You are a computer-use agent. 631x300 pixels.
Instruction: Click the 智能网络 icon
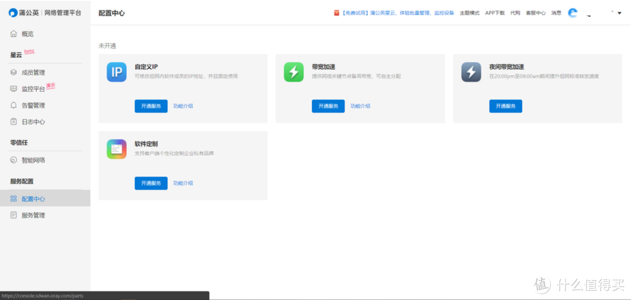click(x=13, y=160)
